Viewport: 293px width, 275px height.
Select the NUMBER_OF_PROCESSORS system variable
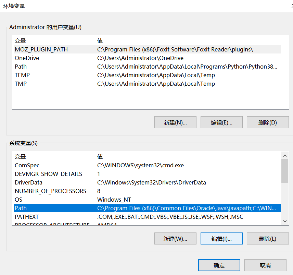148,191
